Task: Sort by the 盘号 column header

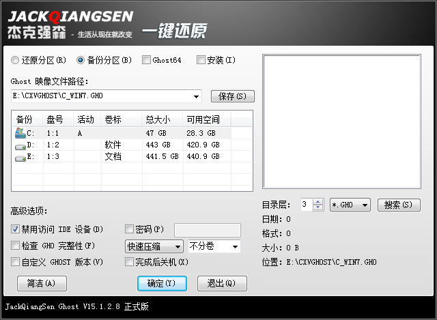Action: pos(58,119)
